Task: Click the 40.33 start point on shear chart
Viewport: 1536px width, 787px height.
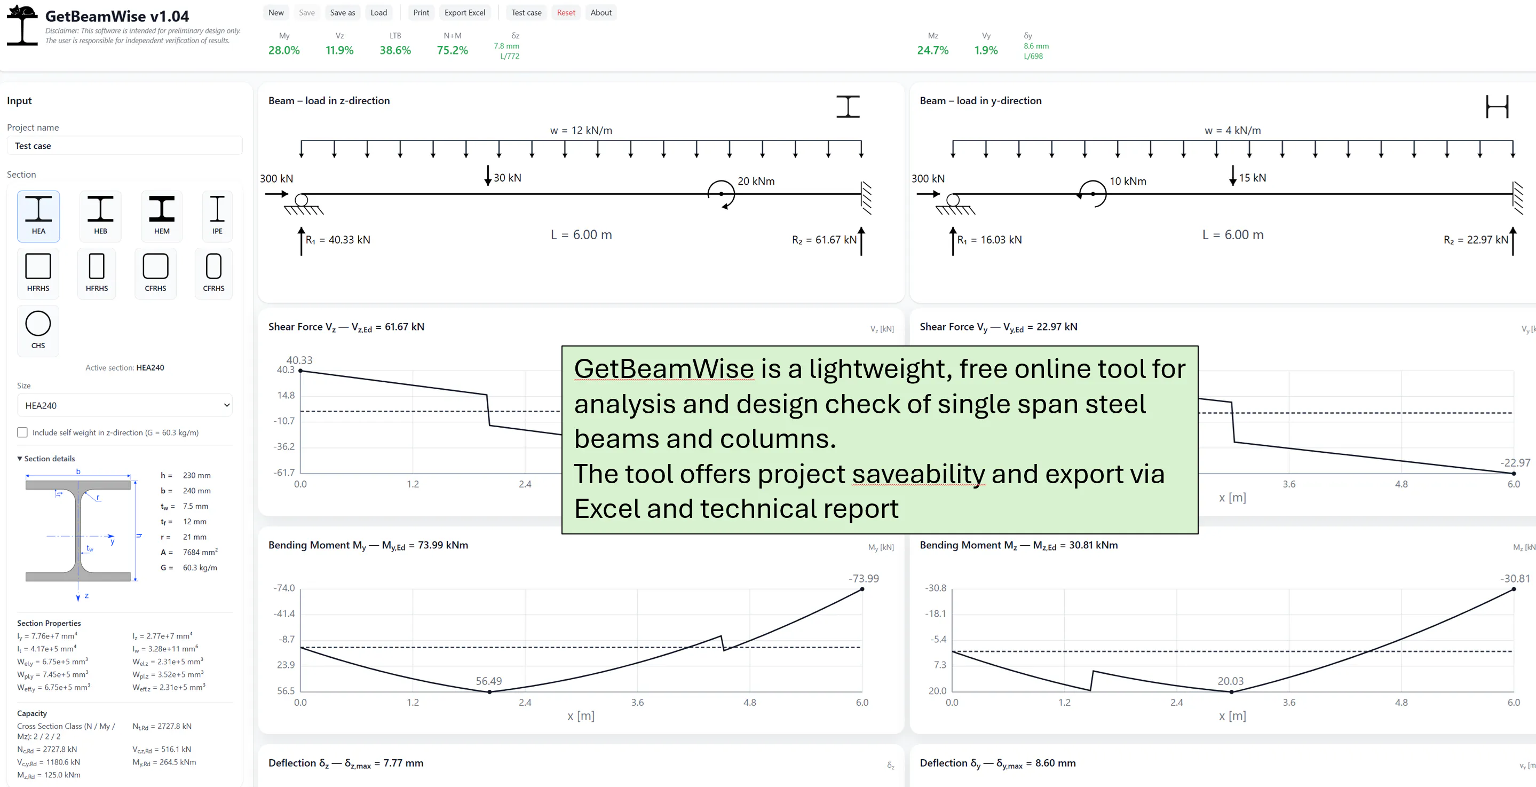Action: coord(300,371)
